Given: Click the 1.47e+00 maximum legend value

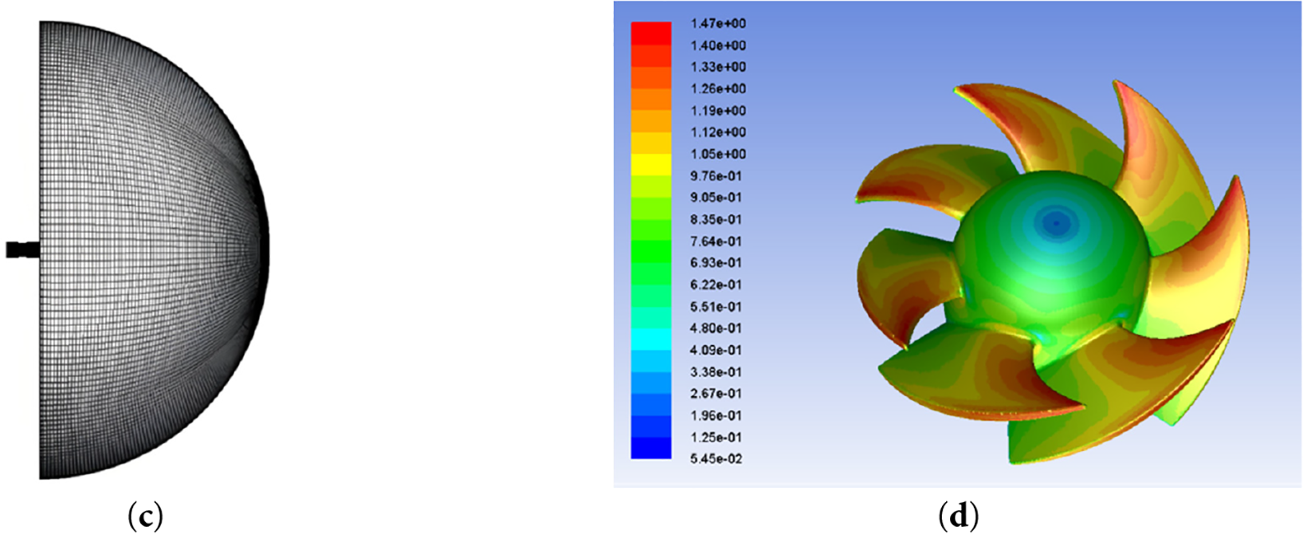Looking at the screenshot, I should click(717, 24).
